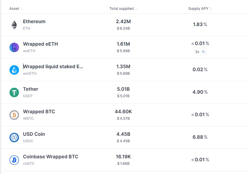Click the Wrapped eETH purple icon
This screenshot has width=250, height=174.
pos(14,47)
